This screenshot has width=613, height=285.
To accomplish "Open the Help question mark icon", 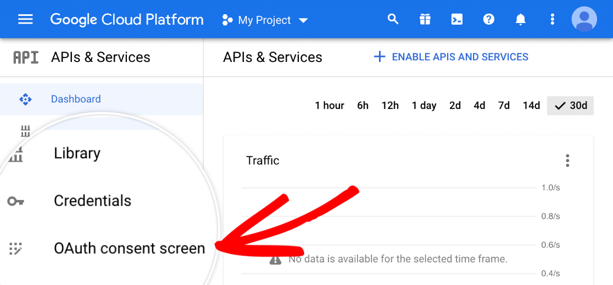I will [x=489, y=19].
